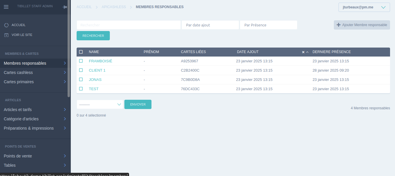Click the Voir le site icon

point(6,35)
